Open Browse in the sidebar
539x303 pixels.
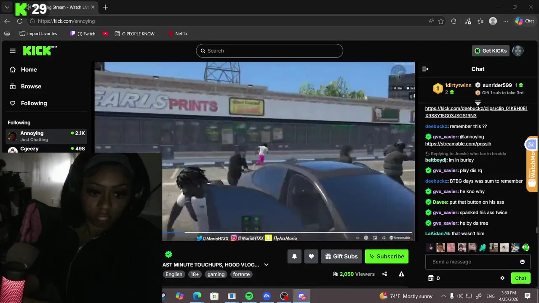pyautogui.click(x=26, y=86)
